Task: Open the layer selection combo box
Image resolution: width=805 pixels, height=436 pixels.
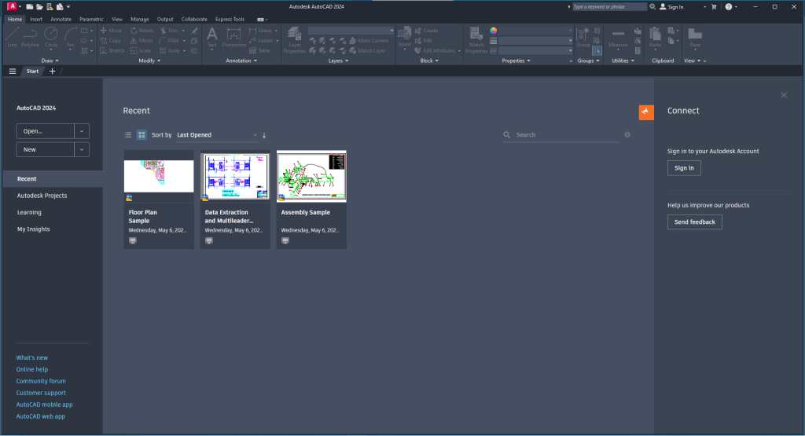Action: (351, 31)
